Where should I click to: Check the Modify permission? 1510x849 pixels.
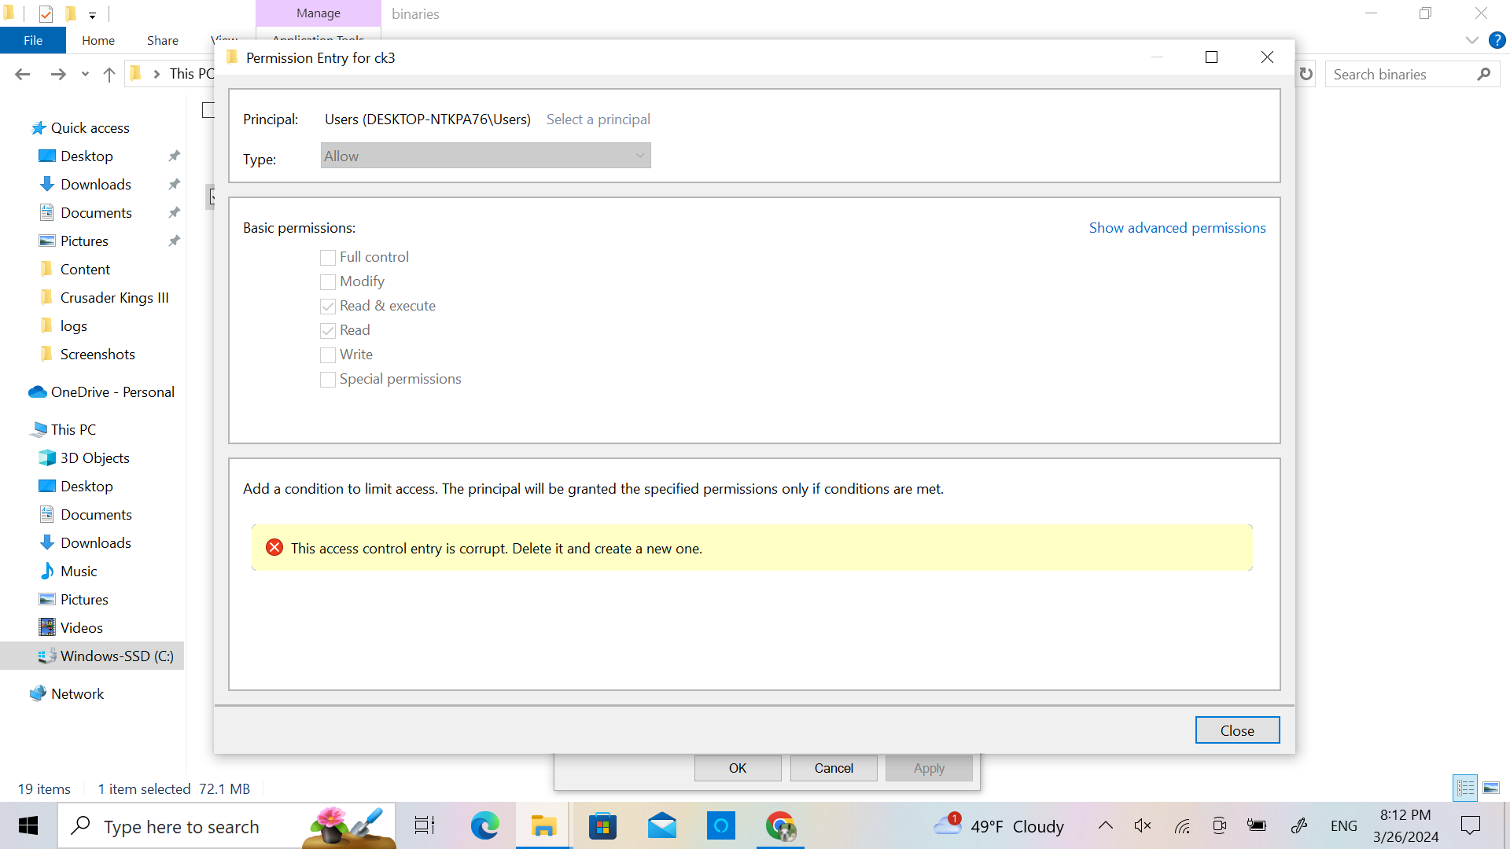(x=327, y=281)
